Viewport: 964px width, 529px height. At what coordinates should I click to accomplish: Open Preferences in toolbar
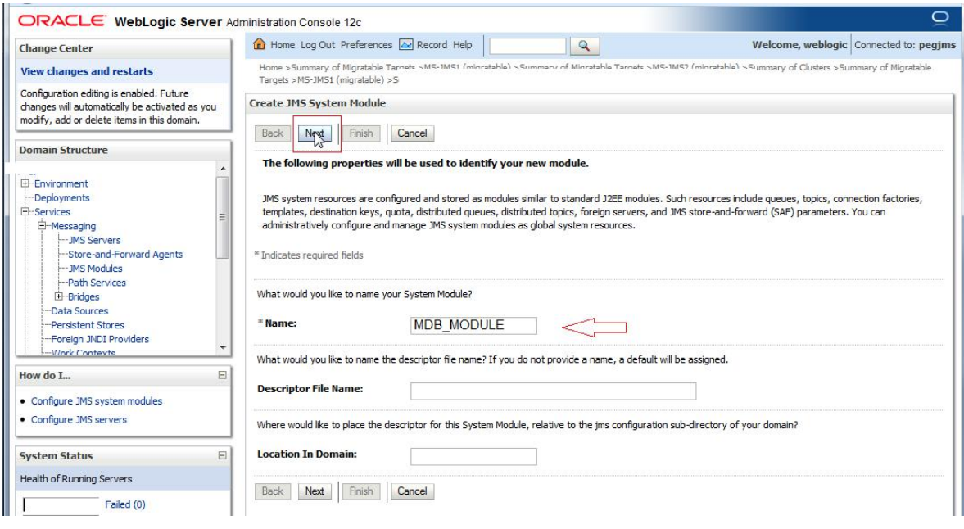click(x=366, y=45)
